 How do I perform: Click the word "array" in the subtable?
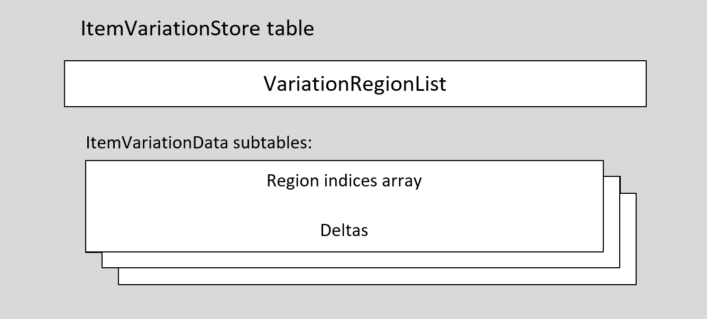click(403, 181)
